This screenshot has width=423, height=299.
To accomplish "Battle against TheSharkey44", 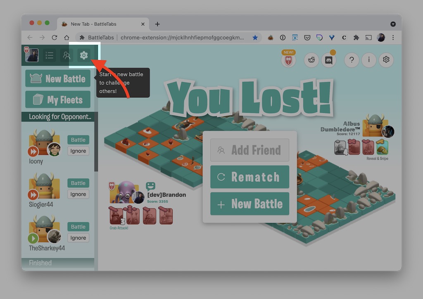I will coord(78,227).
